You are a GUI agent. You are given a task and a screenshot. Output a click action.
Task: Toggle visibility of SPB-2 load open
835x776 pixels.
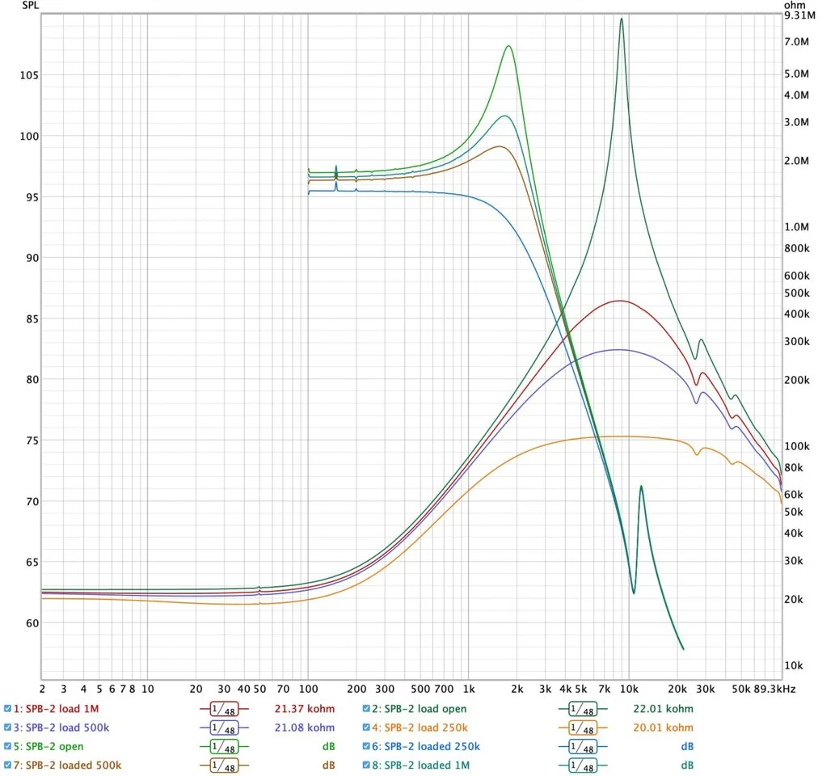pyautogui.click(x=367, y=709)
